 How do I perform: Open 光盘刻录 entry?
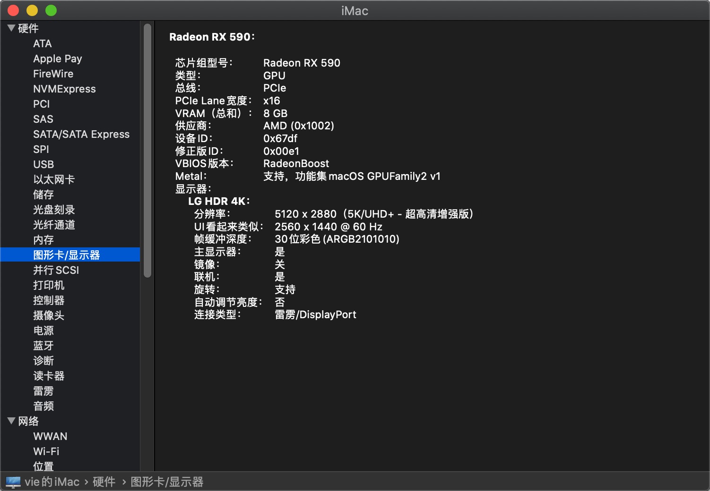point(54,210)
